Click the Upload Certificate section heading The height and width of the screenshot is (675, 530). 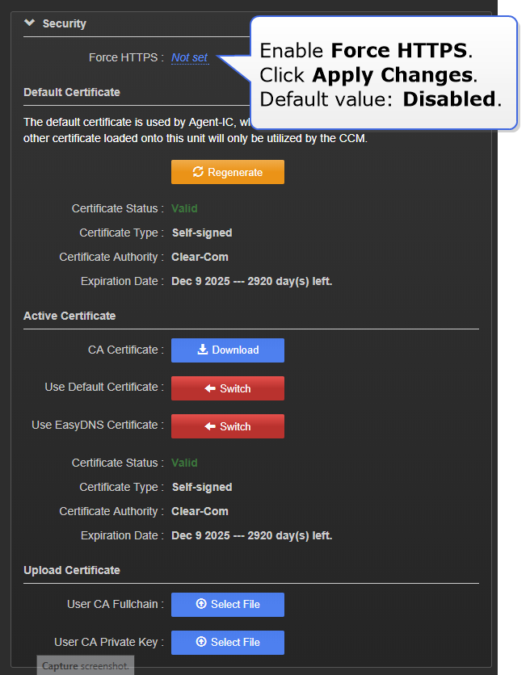pyautogui.click(x=72, y=570)
